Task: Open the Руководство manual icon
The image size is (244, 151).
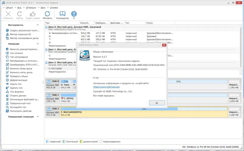Action: [63, 14]
